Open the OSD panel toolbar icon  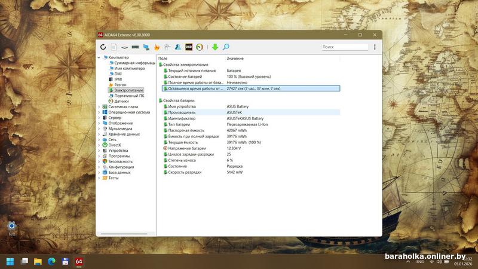coord(188,47)
